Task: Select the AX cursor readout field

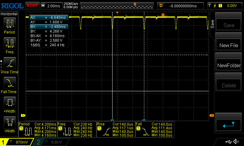Action: pyautogui.click(x=49, y=17)
